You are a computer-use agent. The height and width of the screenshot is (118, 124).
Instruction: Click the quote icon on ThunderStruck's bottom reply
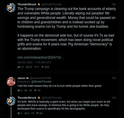click(x=33, y=113)
